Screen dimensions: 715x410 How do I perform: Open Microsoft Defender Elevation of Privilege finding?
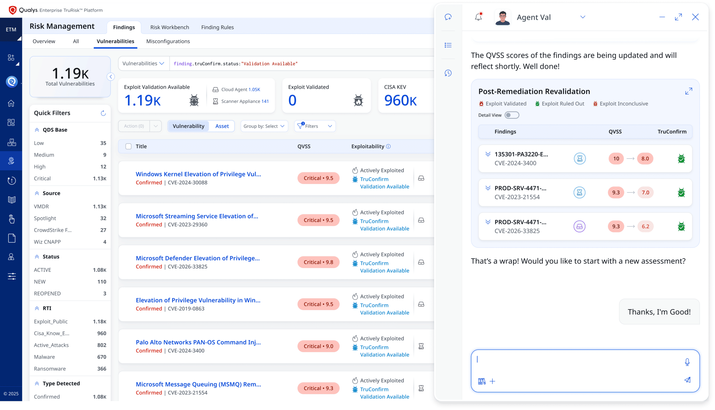pos(198,258)
